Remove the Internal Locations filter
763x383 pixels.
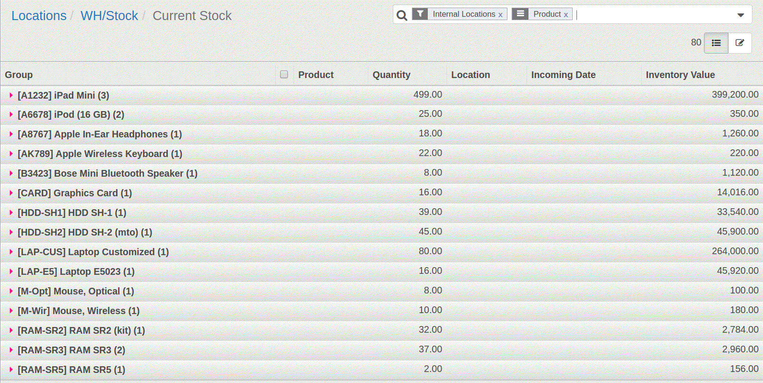pyautogui.click(x=500, y=15)
